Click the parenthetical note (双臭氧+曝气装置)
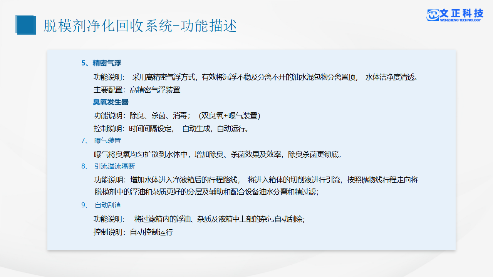Image resolution: width=493 pixels, height=277 pixels. click(230, 115)
